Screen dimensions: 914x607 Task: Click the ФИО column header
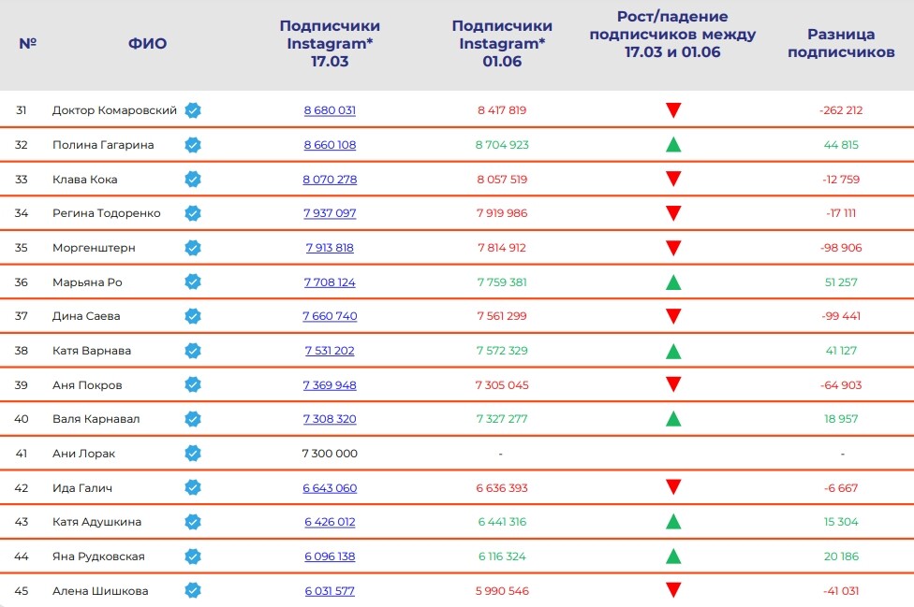(x=148, y=44)
